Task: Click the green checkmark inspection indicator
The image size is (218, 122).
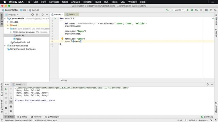Action: (x=213, y=18)
